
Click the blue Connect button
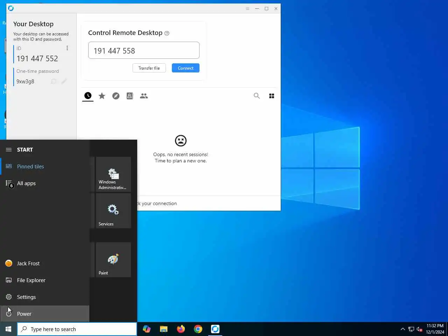click(x=185, y=68)
